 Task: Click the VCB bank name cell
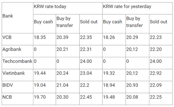[x=7, y=37]
